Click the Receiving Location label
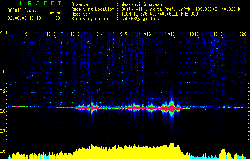Screen dimensions: 250x159 (x=93, y=9)
